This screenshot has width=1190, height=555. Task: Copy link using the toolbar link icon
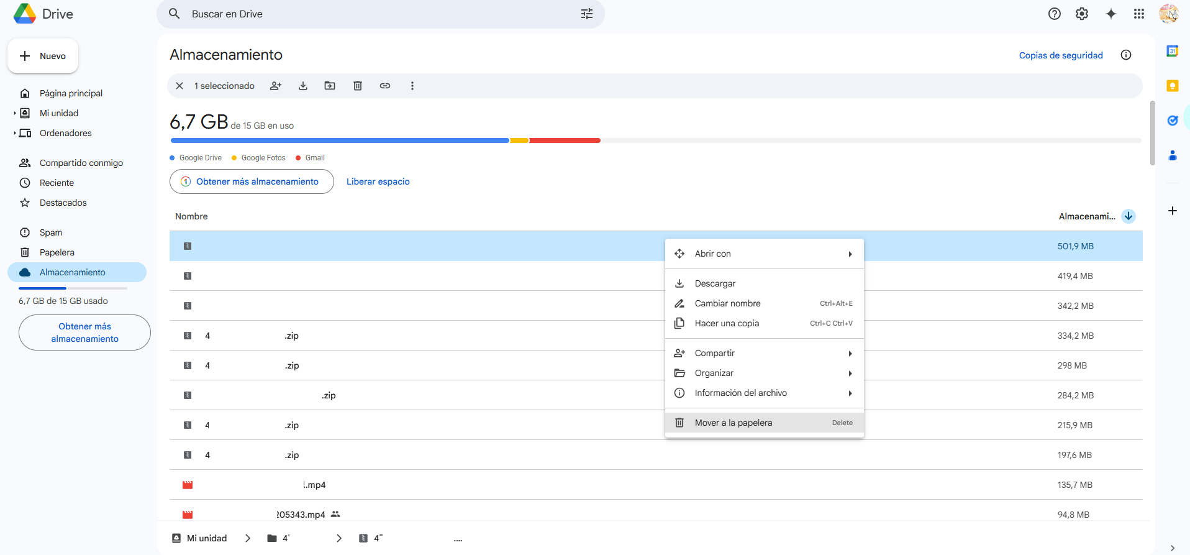385,86
